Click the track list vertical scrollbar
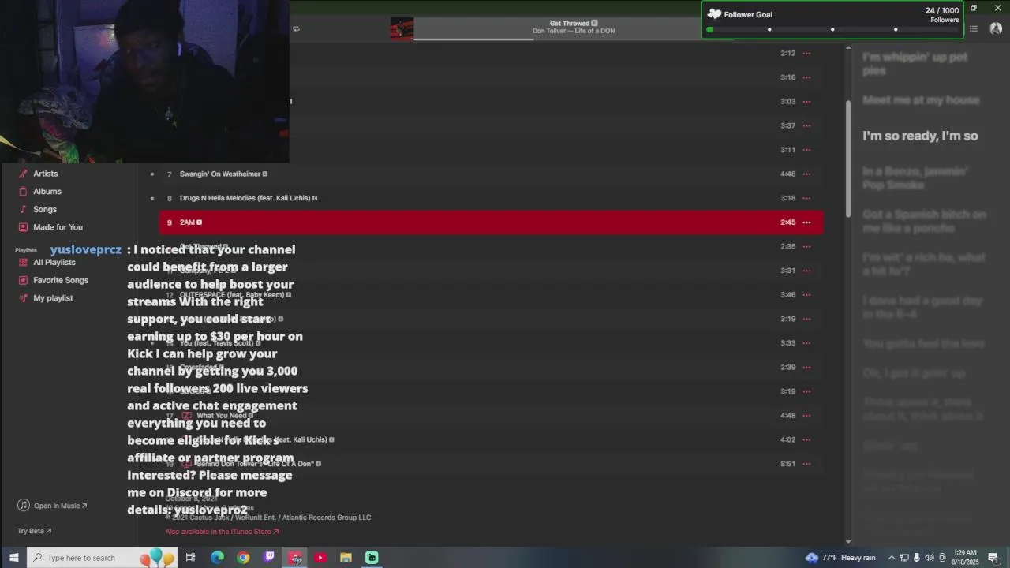 click(x=849, y=158)
